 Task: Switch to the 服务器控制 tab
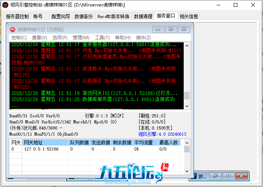click(x=17, y=16)
